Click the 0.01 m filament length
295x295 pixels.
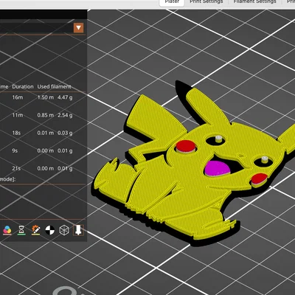46,133
